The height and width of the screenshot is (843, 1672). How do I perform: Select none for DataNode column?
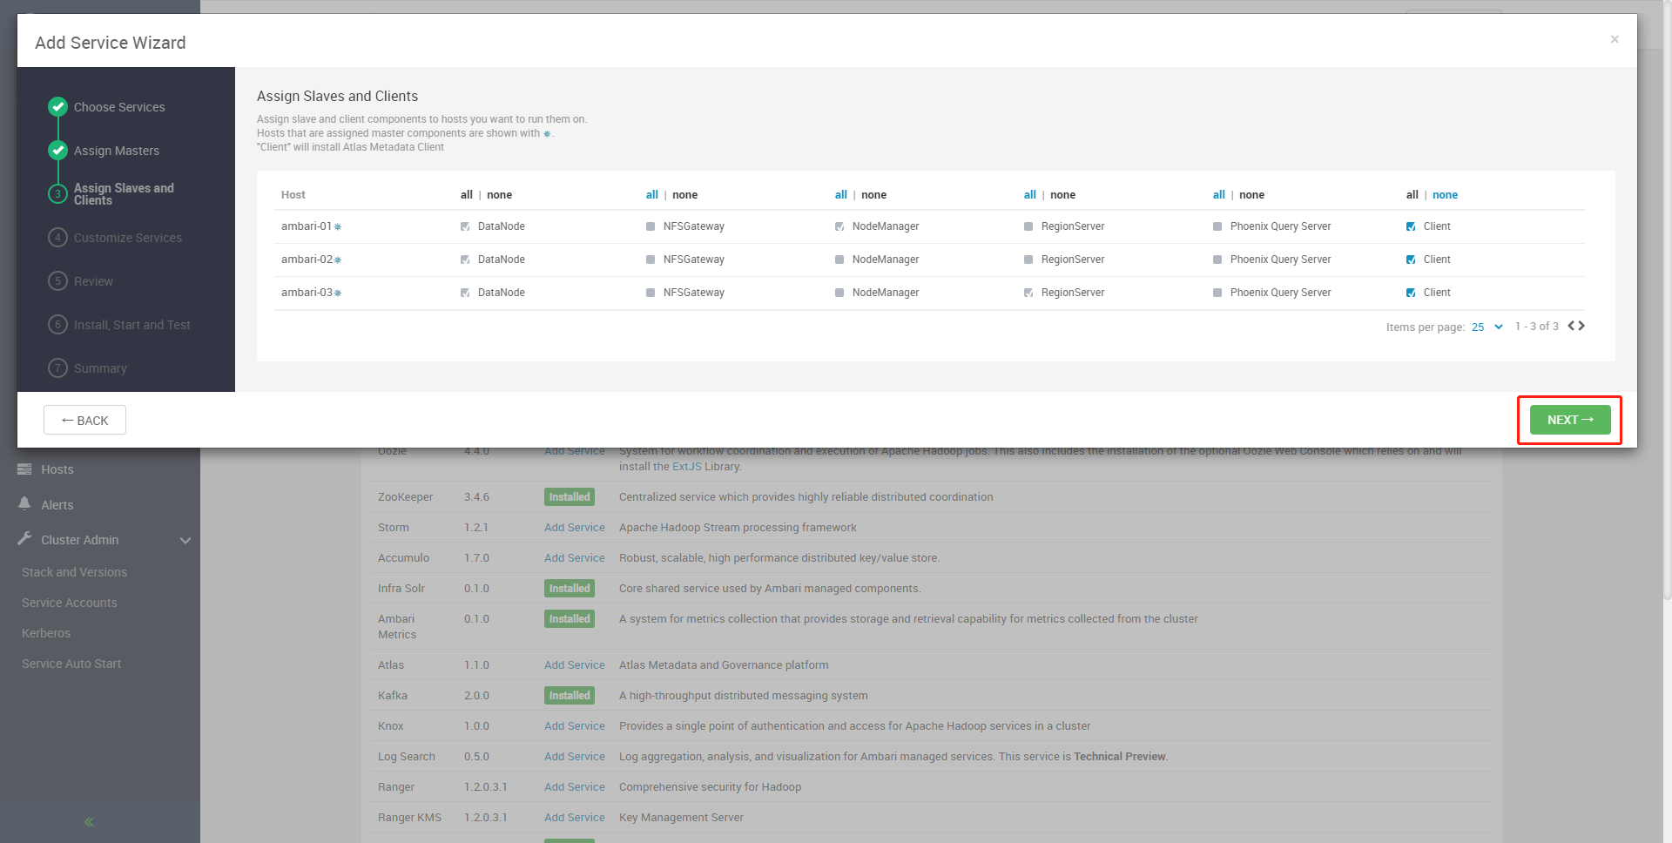(499, 195)
